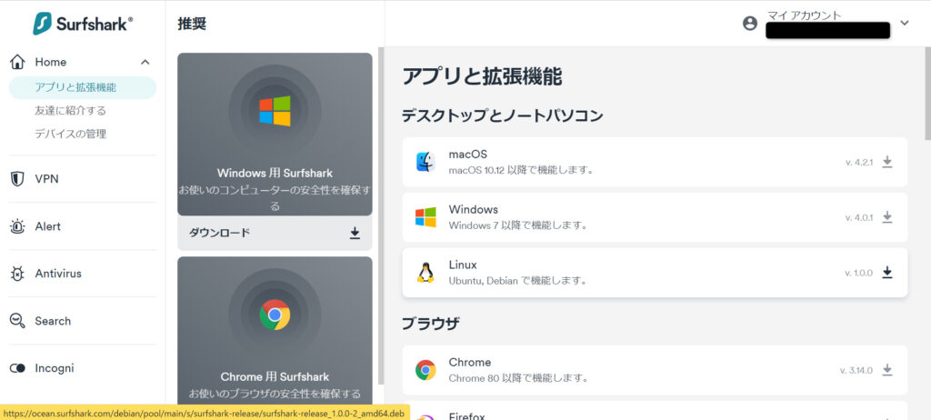Click the main page vertical scrollbar
This screenshot has width=931, height=420.
point(927,94)
